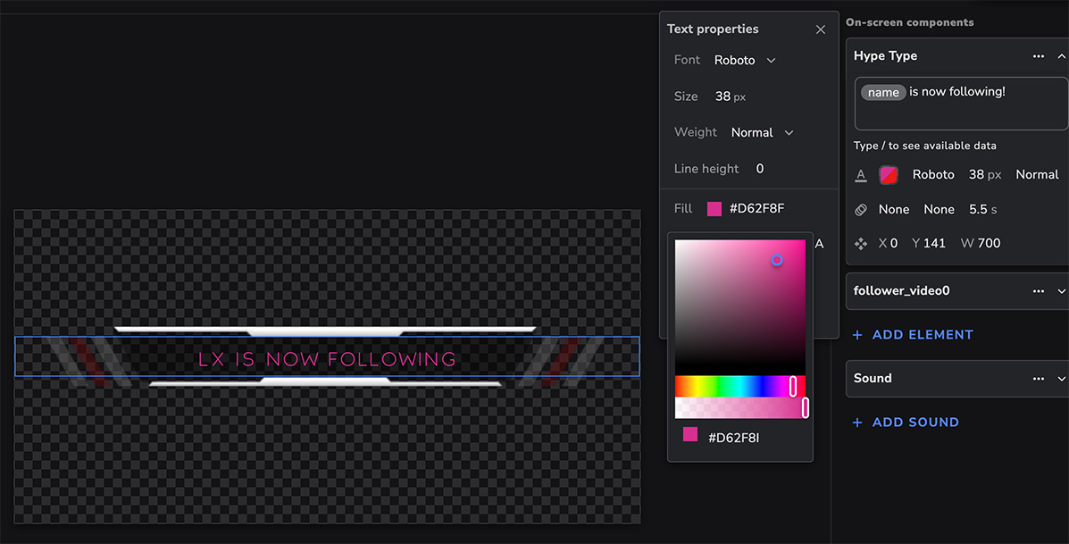
Task: Expand the Sound section
Action: [x=1061, y=379]
